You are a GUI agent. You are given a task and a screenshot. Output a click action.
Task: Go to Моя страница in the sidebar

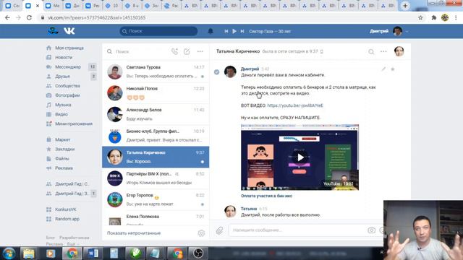click(x=69, y=48)
